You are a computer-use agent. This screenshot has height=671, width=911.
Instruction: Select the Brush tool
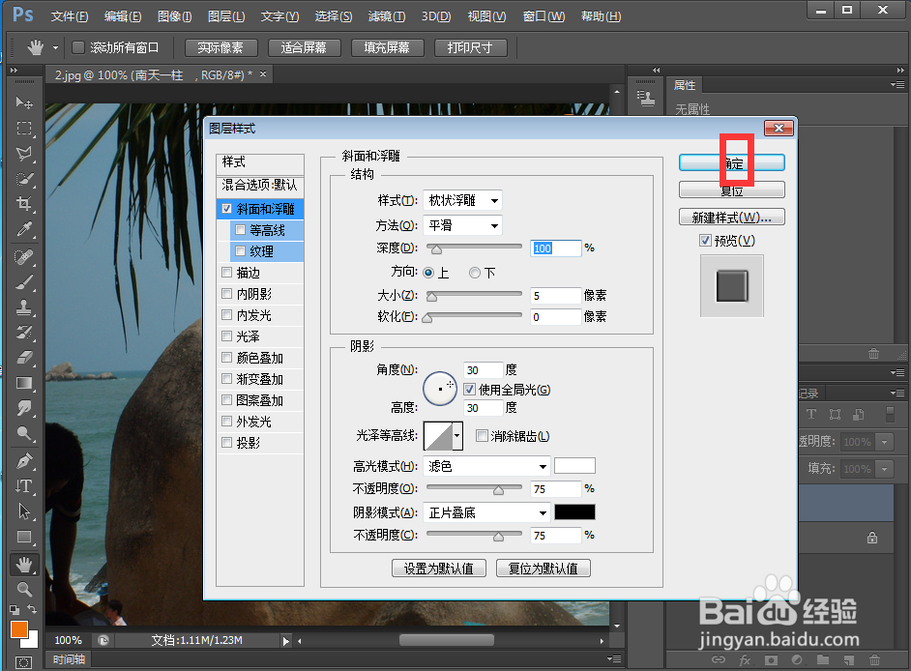[x=24, y=282]
